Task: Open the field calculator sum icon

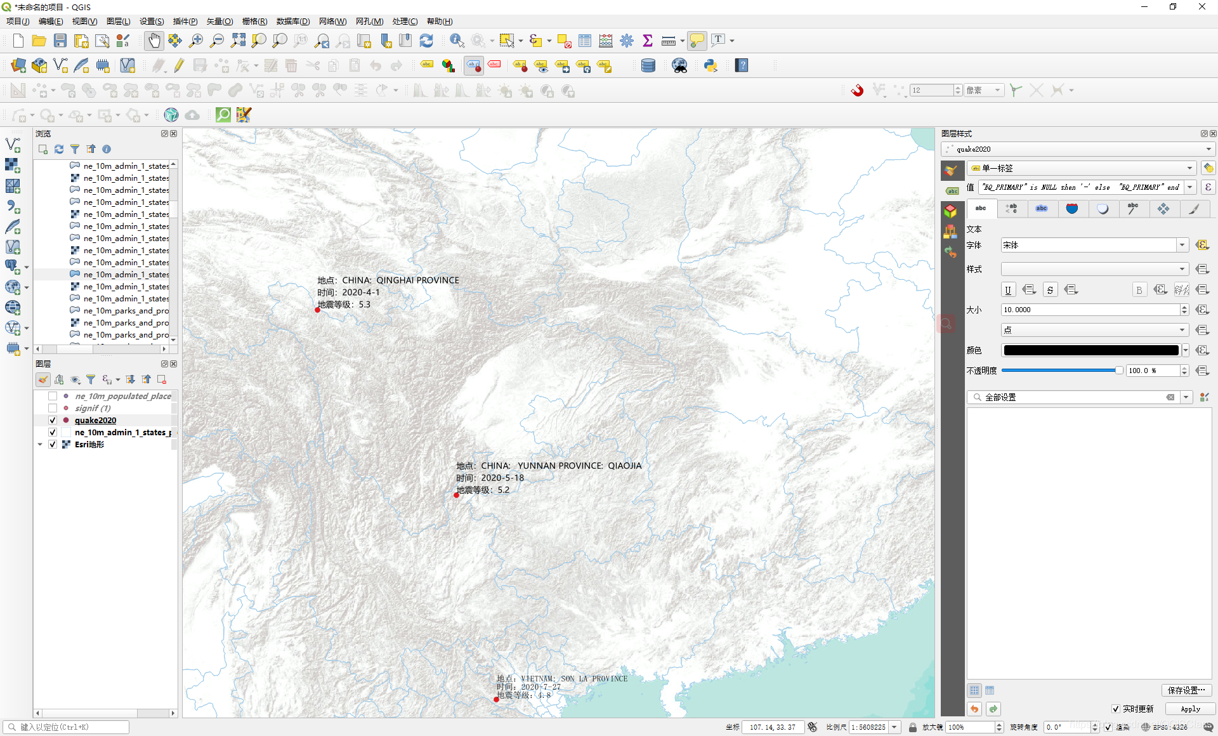Action: (x=648, y=41)
